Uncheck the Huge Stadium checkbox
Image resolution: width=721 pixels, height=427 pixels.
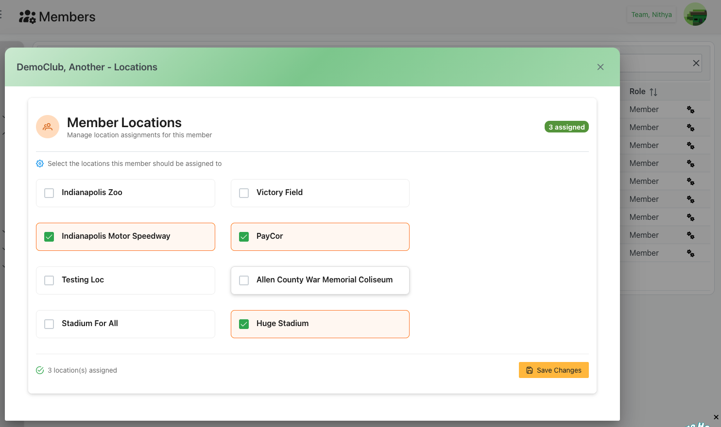(244, 324)
